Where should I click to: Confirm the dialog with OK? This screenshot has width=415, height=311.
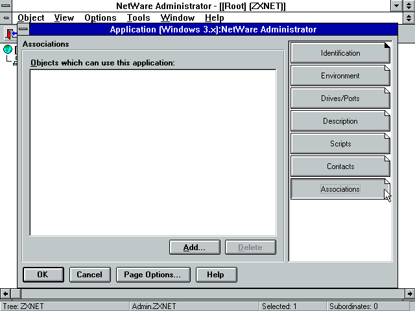pyautogui.click(x=43, y=275)
